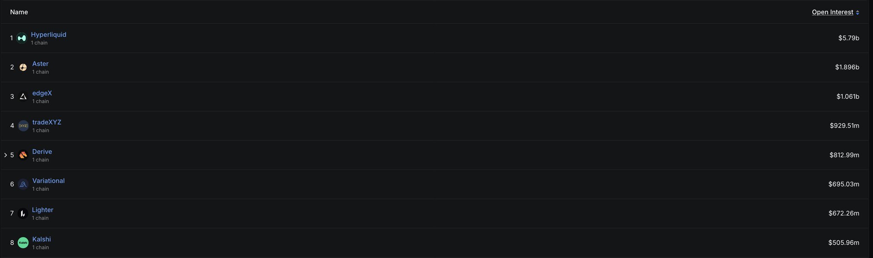Viewport: 873px width, 258px height.
Task: Go to the edgeX protocol page
Action: coord(42,93)
